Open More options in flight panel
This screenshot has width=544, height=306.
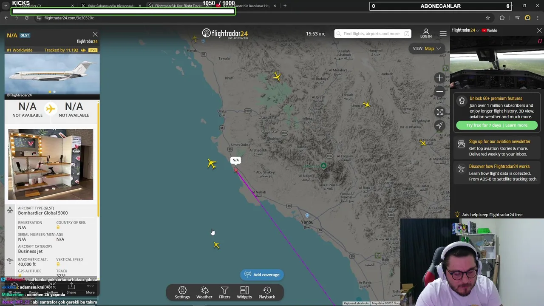click(90, 289)
